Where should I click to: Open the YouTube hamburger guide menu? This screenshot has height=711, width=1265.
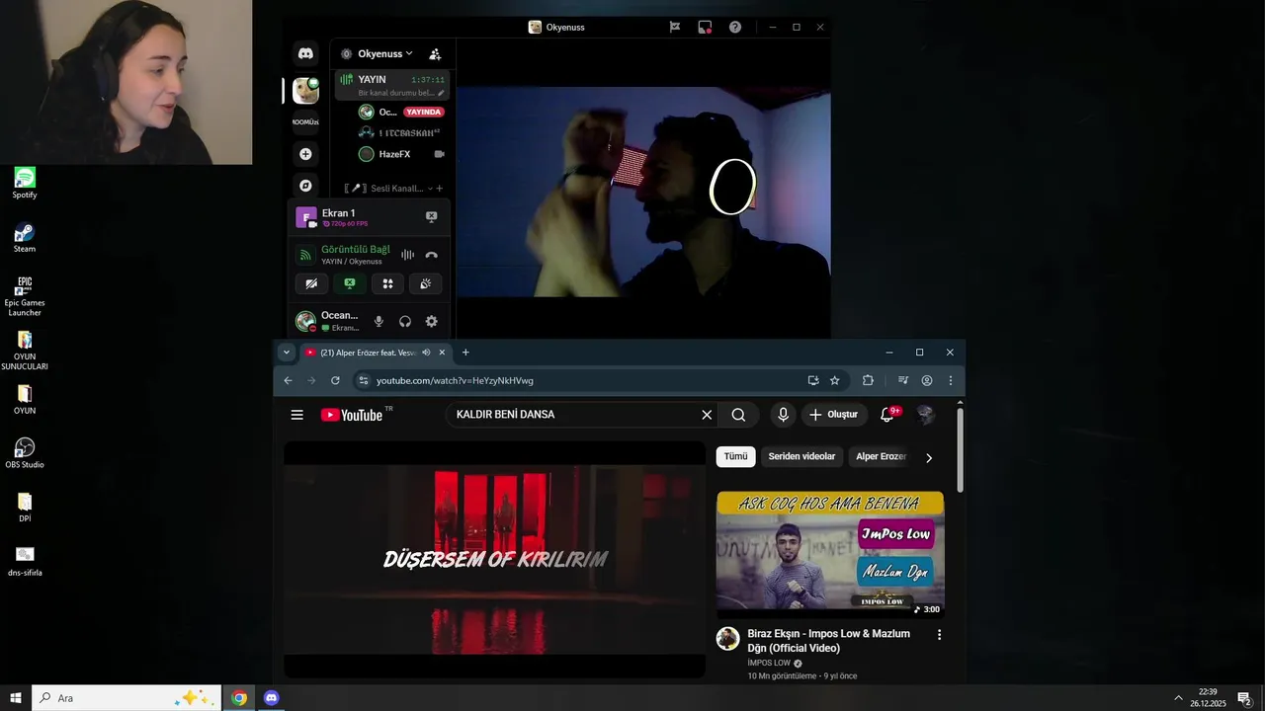coord(296,415)
